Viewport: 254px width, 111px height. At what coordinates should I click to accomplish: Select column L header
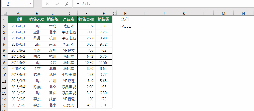204,14
